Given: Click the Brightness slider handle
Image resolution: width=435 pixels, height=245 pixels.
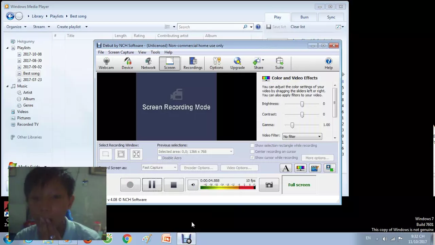Looking at the screenshot, I should click(302, 104).
